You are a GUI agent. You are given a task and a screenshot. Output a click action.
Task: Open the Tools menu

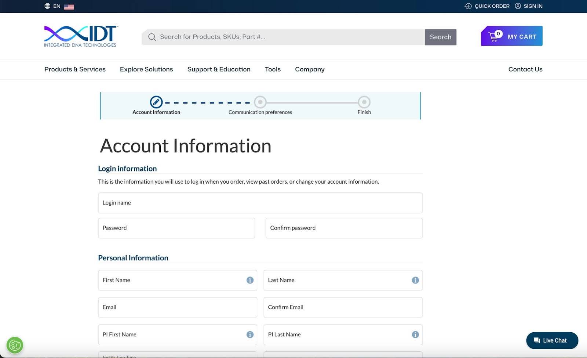pyautogui.click(x=273, y=69)
